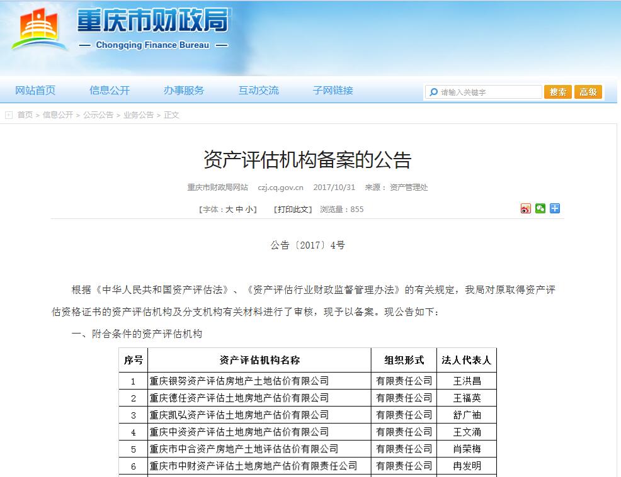
Task: Click the orange 搜索 button
Action: (557, 93)
